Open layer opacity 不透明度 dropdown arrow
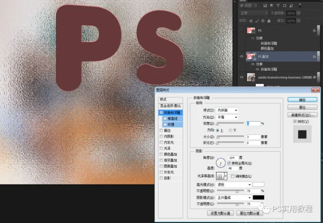The width and height of the screenshot is (323, 223). pos(298,13)
